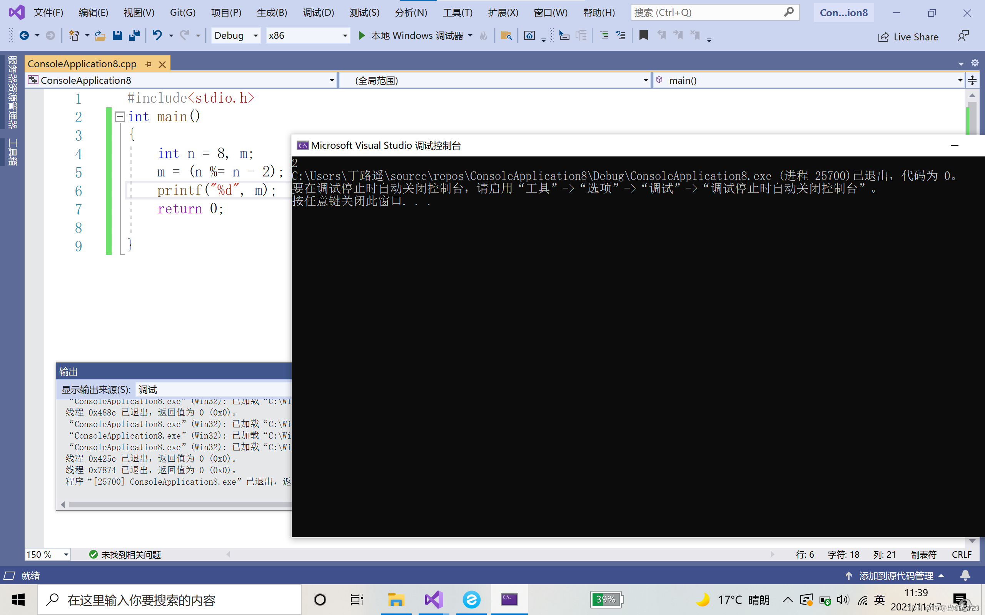The height and width of the screenshot is (615, 985).
Task: Click the Save All toolbar icon
Action: pyautogui.click(x=134, y=36)
